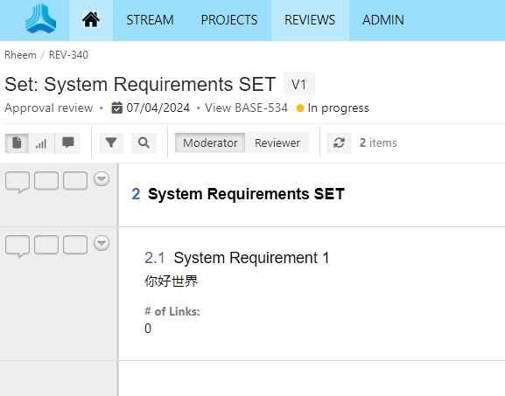Open the PROJECTS menu
This screenshot has height=396, width=505.
point(229,20)
